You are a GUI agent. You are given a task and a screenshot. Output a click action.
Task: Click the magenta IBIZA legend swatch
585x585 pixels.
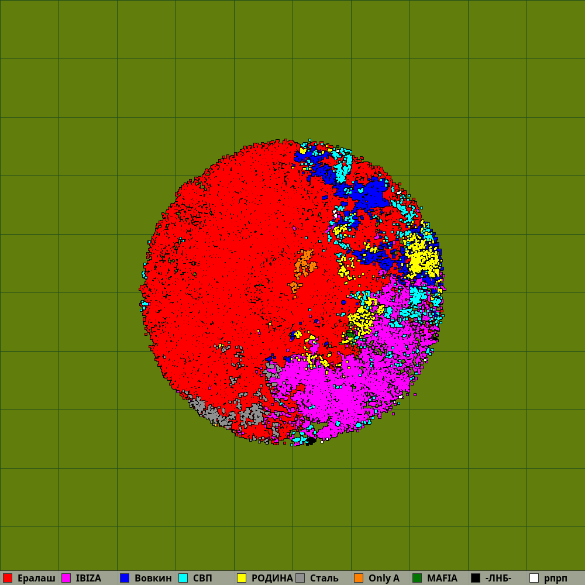(x=66, y=578)
